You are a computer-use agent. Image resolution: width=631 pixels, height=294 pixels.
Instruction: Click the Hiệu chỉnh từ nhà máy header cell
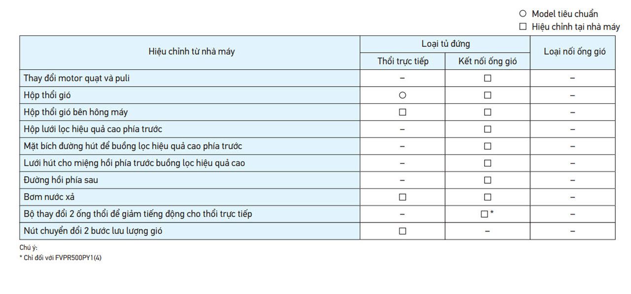191,51
